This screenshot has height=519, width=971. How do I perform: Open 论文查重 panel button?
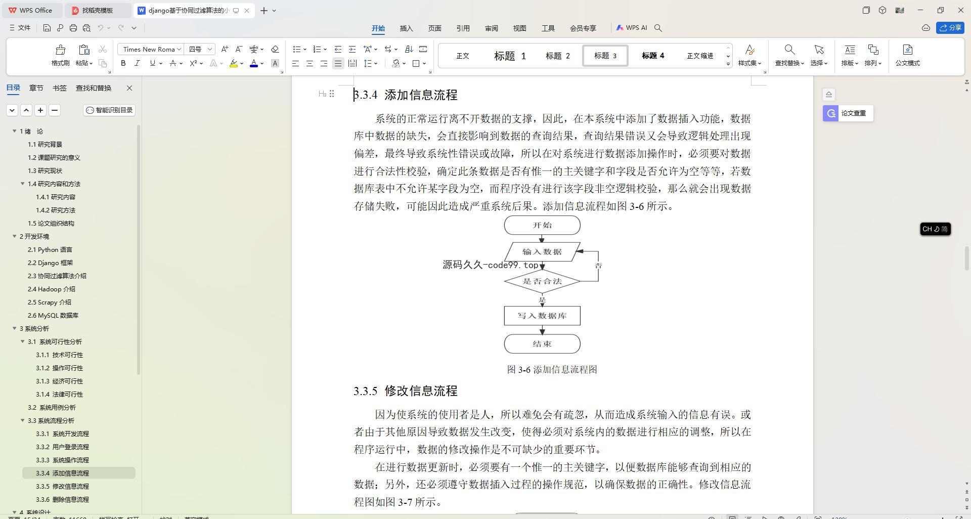click(848, 113)
